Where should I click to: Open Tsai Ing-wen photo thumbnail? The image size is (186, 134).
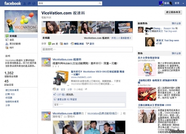tap(150, 42)
